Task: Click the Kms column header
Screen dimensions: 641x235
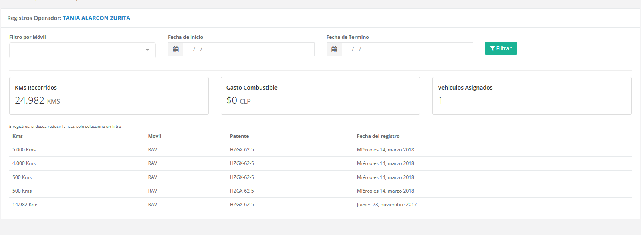Action: click(18, 136)
